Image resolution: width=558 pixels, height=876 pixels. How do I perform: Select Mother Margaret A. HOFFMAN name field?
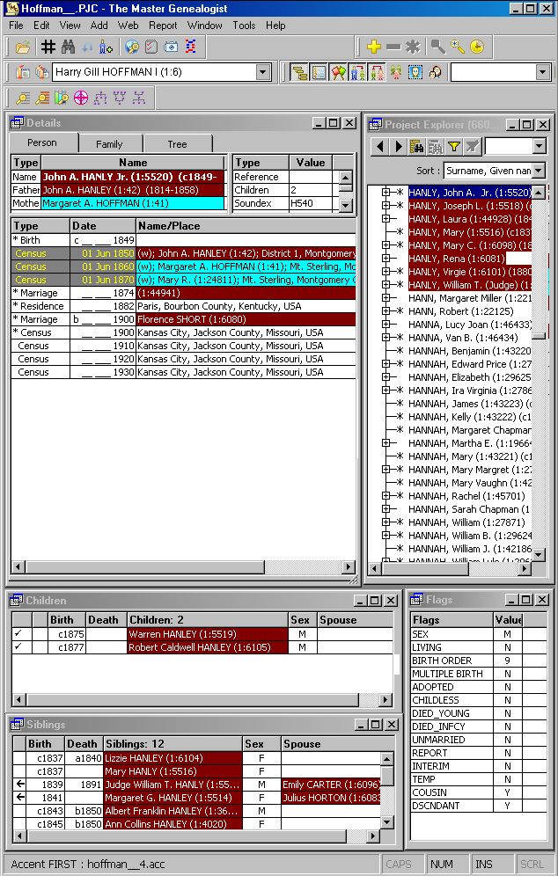point(133,203)
